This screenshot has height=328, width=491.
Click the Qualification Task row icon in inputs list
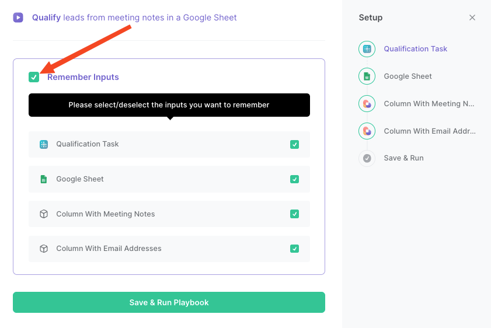(44, 144)
